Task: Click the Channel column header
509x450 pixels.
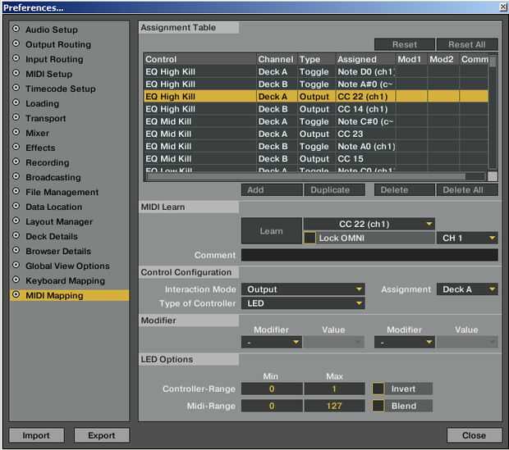Action: (x=277, y=59)
